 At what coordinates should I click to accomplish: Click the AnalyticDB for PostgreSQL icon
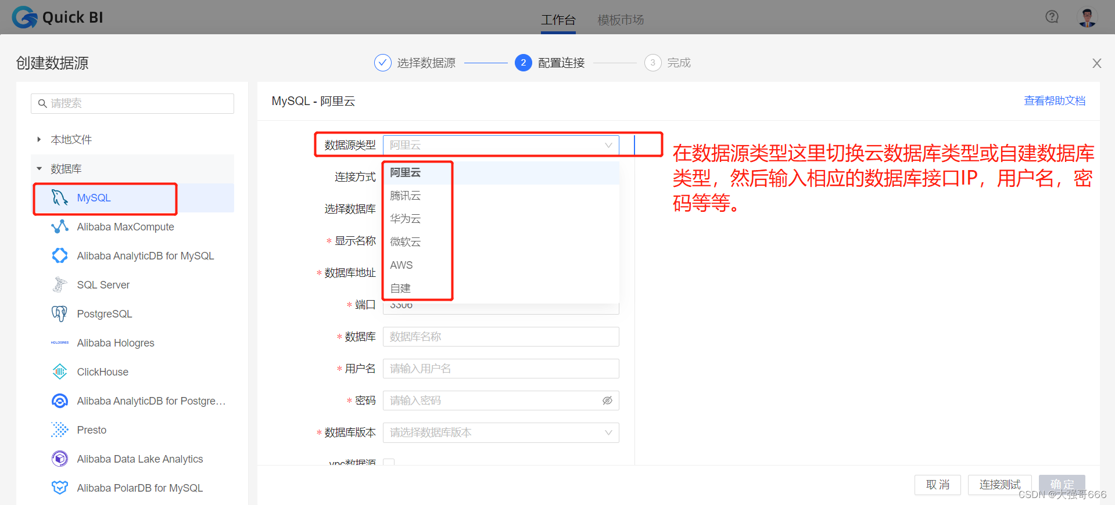(60, 401)
